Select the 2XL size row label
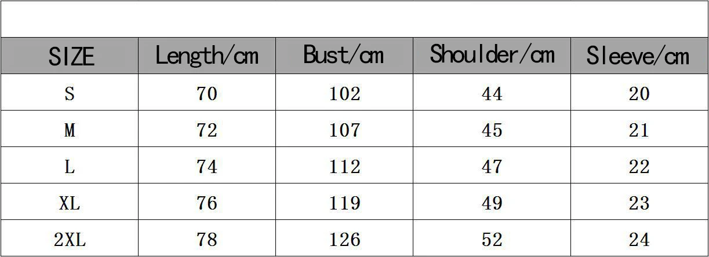 70,239
